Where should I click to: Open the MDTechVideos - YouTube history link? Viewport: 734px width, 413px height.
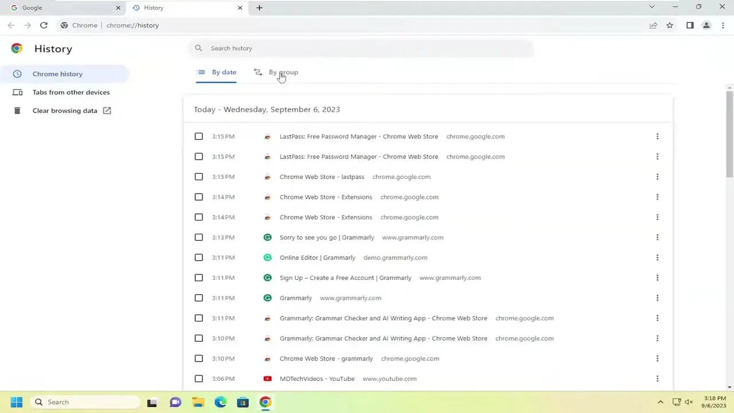(317, 379)
